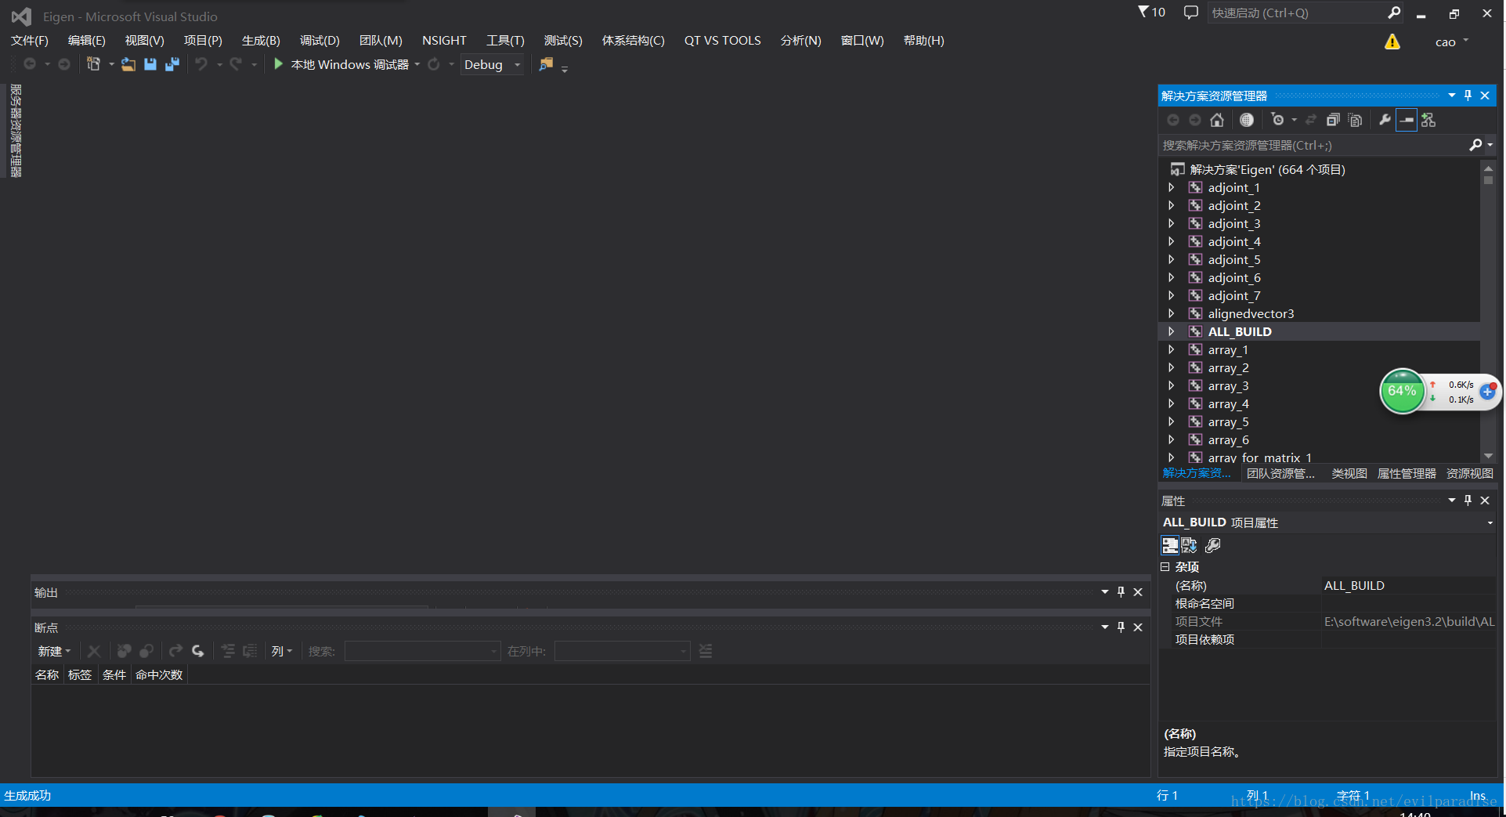Collapse the 杂项 category in Properties
The width and height of the screenshot is (1506, 817).
pos(1165,566)
